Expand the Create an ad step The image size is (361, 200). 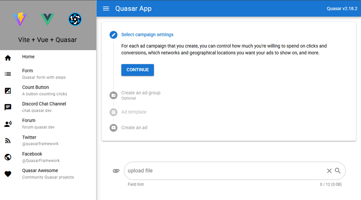(x=134, y=128)
